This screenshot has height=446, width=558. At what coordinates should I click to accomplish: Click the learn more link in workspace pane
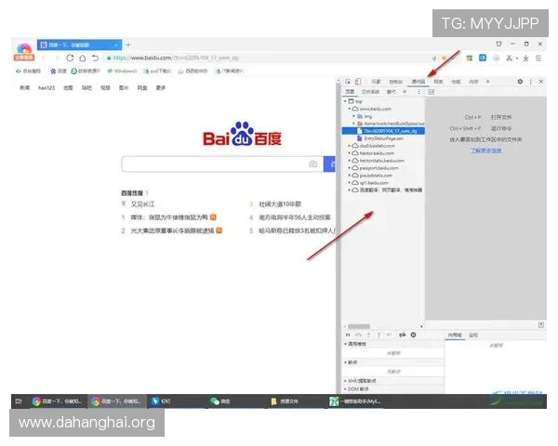(485, 151)
